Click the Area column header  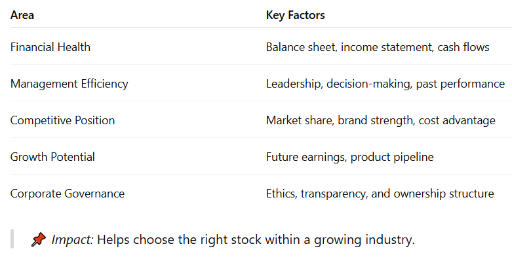(22, 15)
